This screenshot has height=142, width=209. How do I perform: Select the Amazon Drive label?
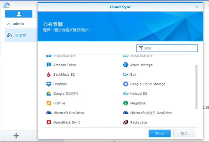coord(64,65)
